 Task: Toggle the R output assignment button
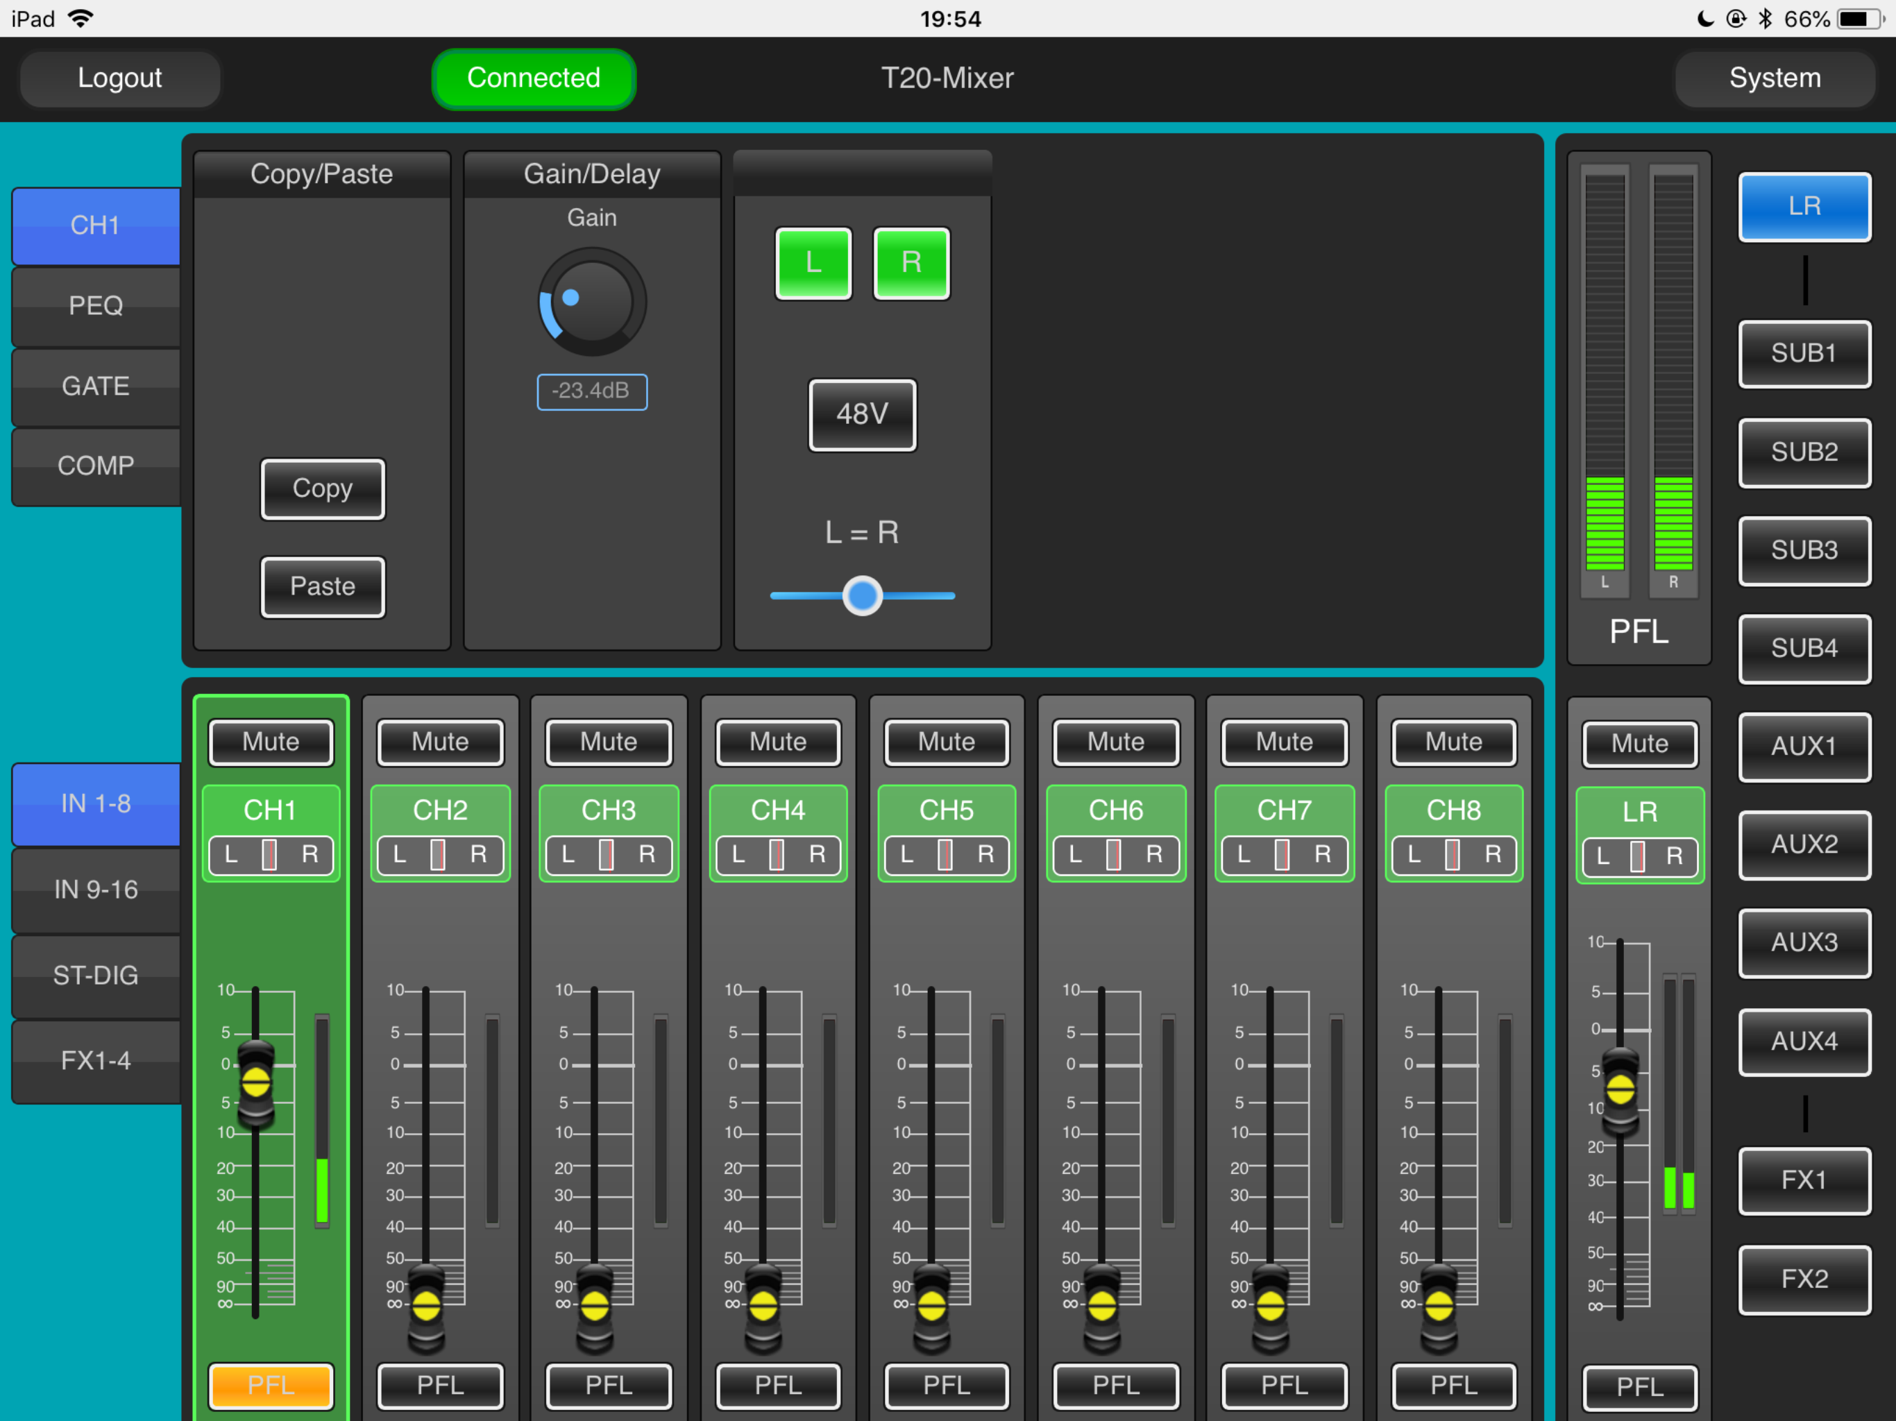911,262
